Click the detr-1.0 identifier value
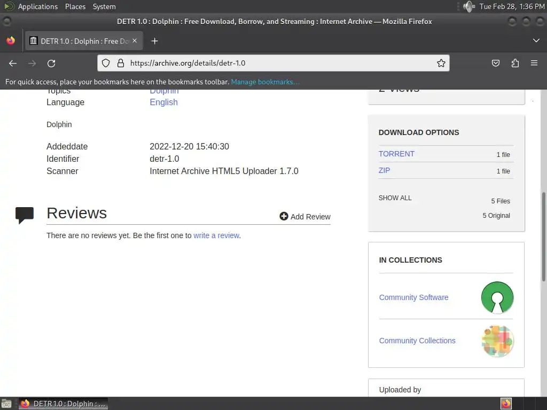Viewport: 547px width, 410px height. (165, 159)
